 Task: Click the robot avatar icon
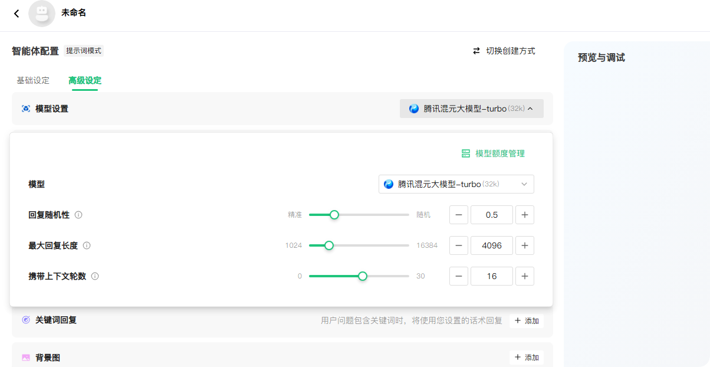point(42,14)
